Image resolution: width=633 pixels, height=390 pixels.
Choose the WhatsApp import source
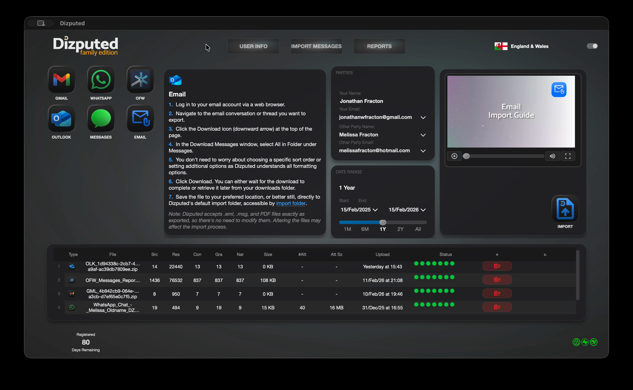(101, 80)
